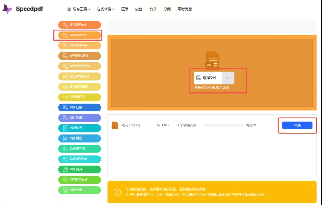Screen dimensions: 322x205
Task: Click the conversion progress bar
Action: 223,125
